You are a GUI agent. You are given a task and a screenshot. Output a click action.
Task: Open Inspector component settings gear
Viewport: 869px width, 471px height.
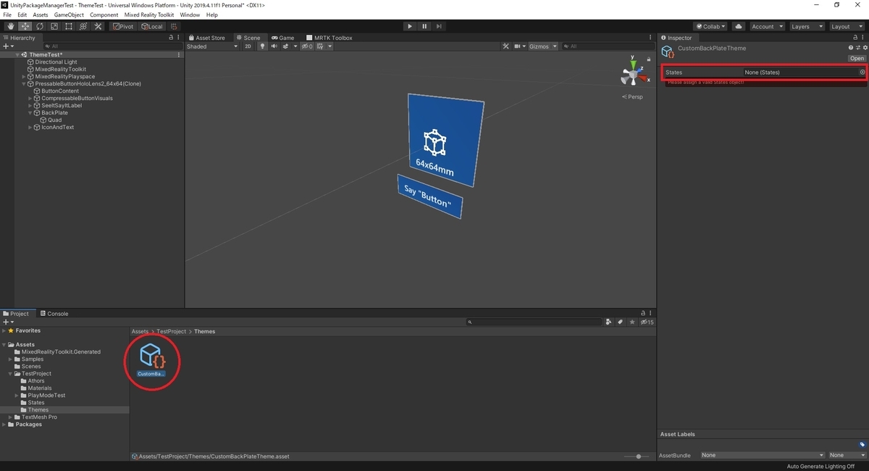pyautogui.click(x=865, y=49)
